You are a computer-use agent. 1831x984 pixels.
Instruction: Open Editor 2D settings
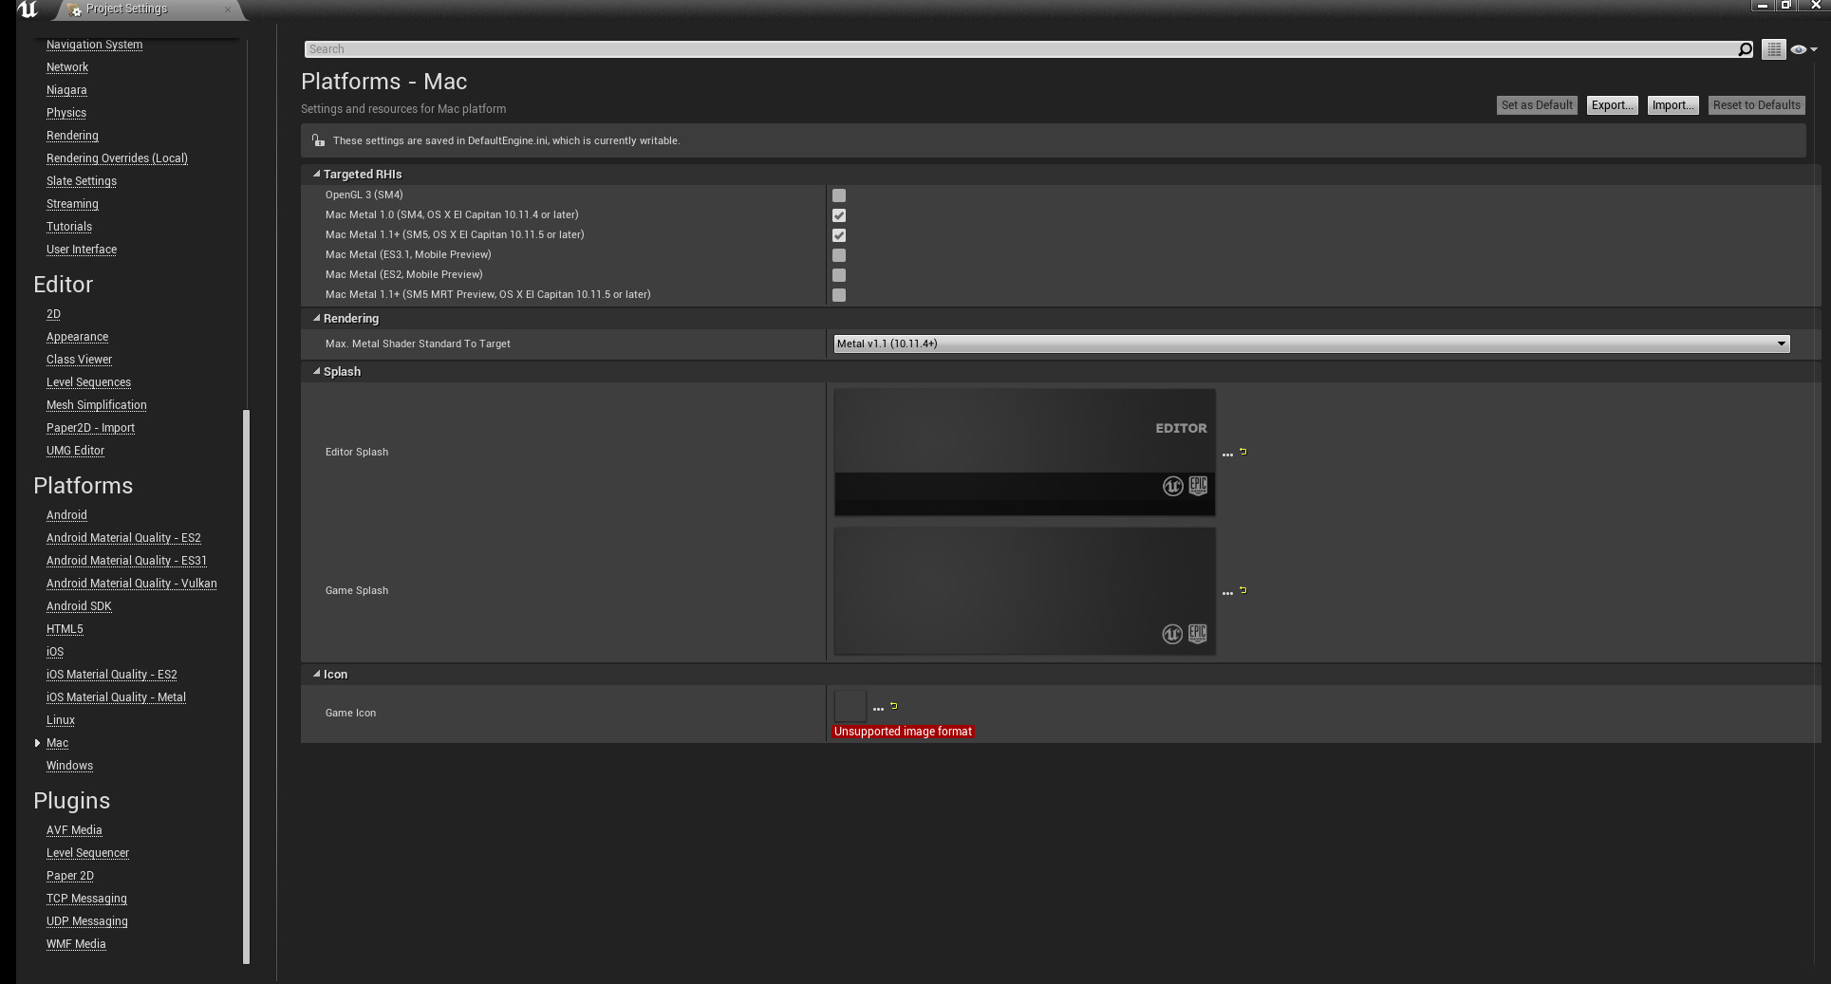point(53,314)
